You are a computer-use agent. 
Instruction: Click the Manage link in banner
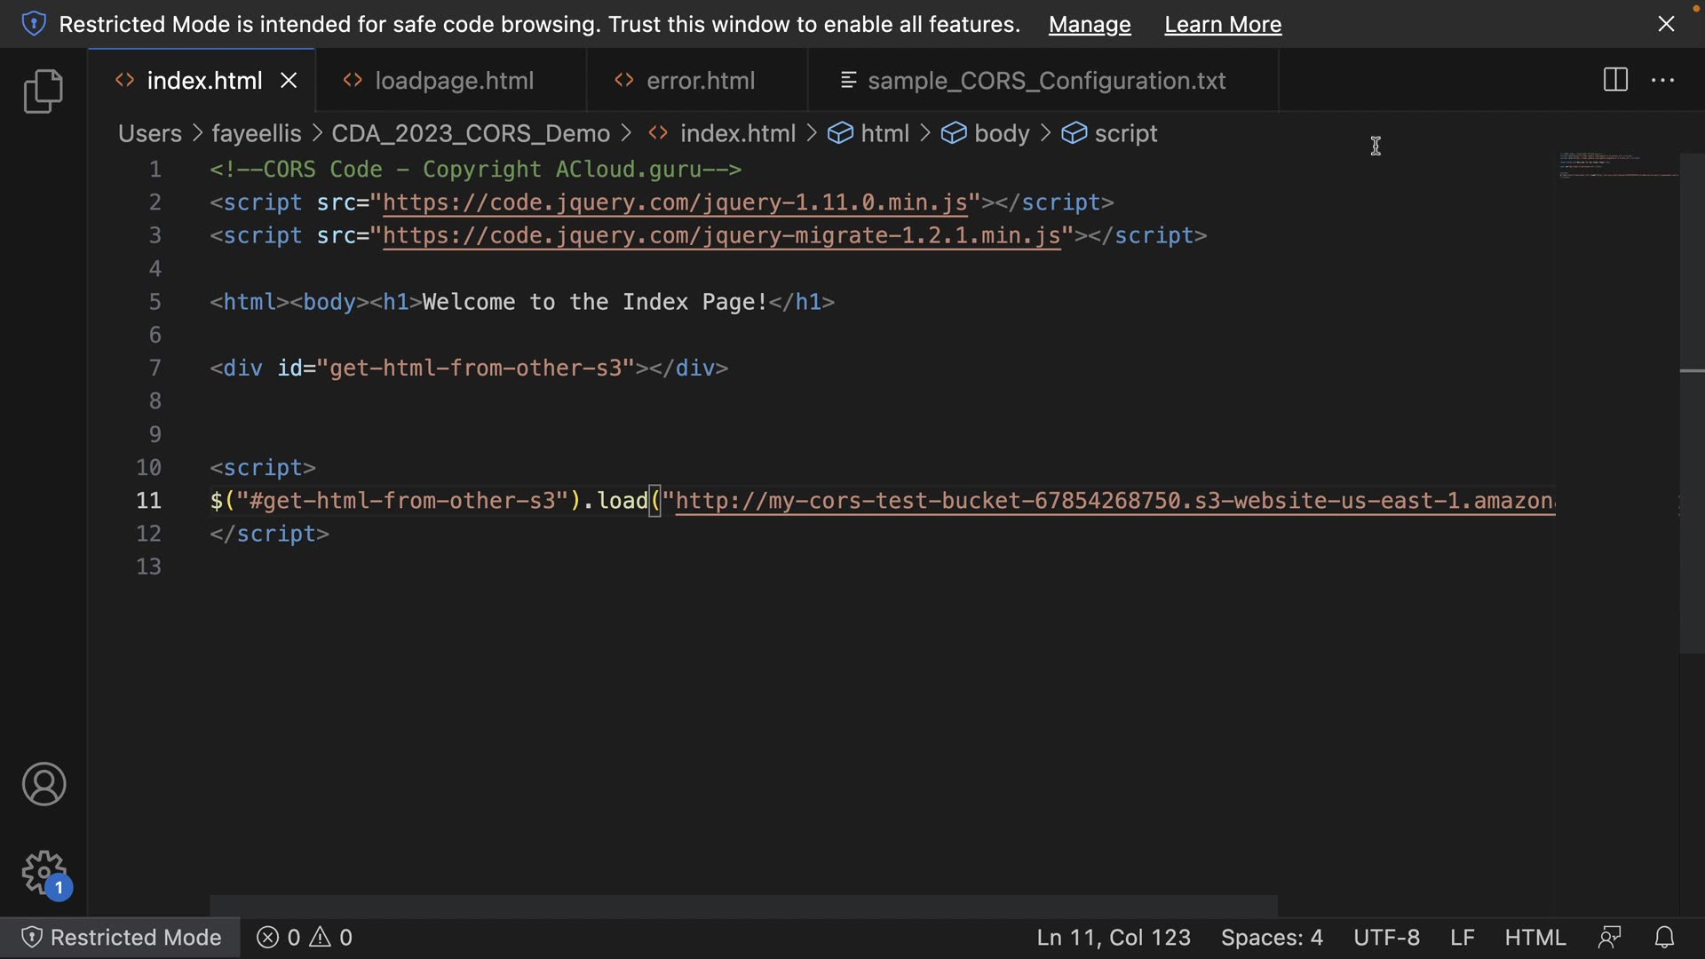click(1089, 24)
